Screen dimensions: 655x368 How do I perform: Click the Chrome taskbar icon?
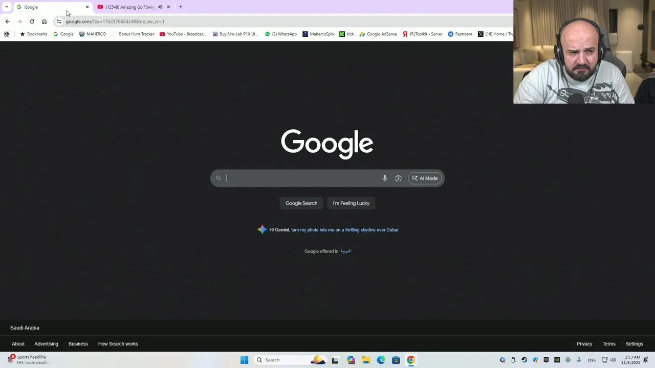(410, 360)
